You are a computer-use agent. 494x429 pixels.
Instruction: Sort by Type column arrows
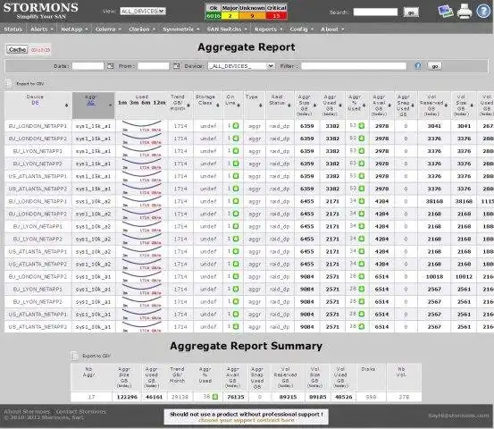pos(261,105)
